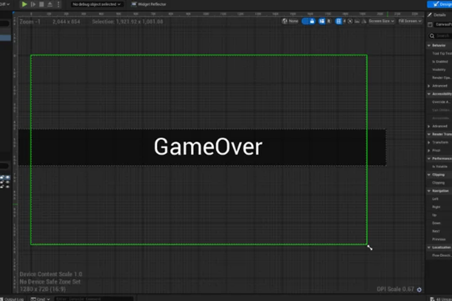Click the Flow Direction property label
This screenshot has height=301, width=452.
click(441, 255)
